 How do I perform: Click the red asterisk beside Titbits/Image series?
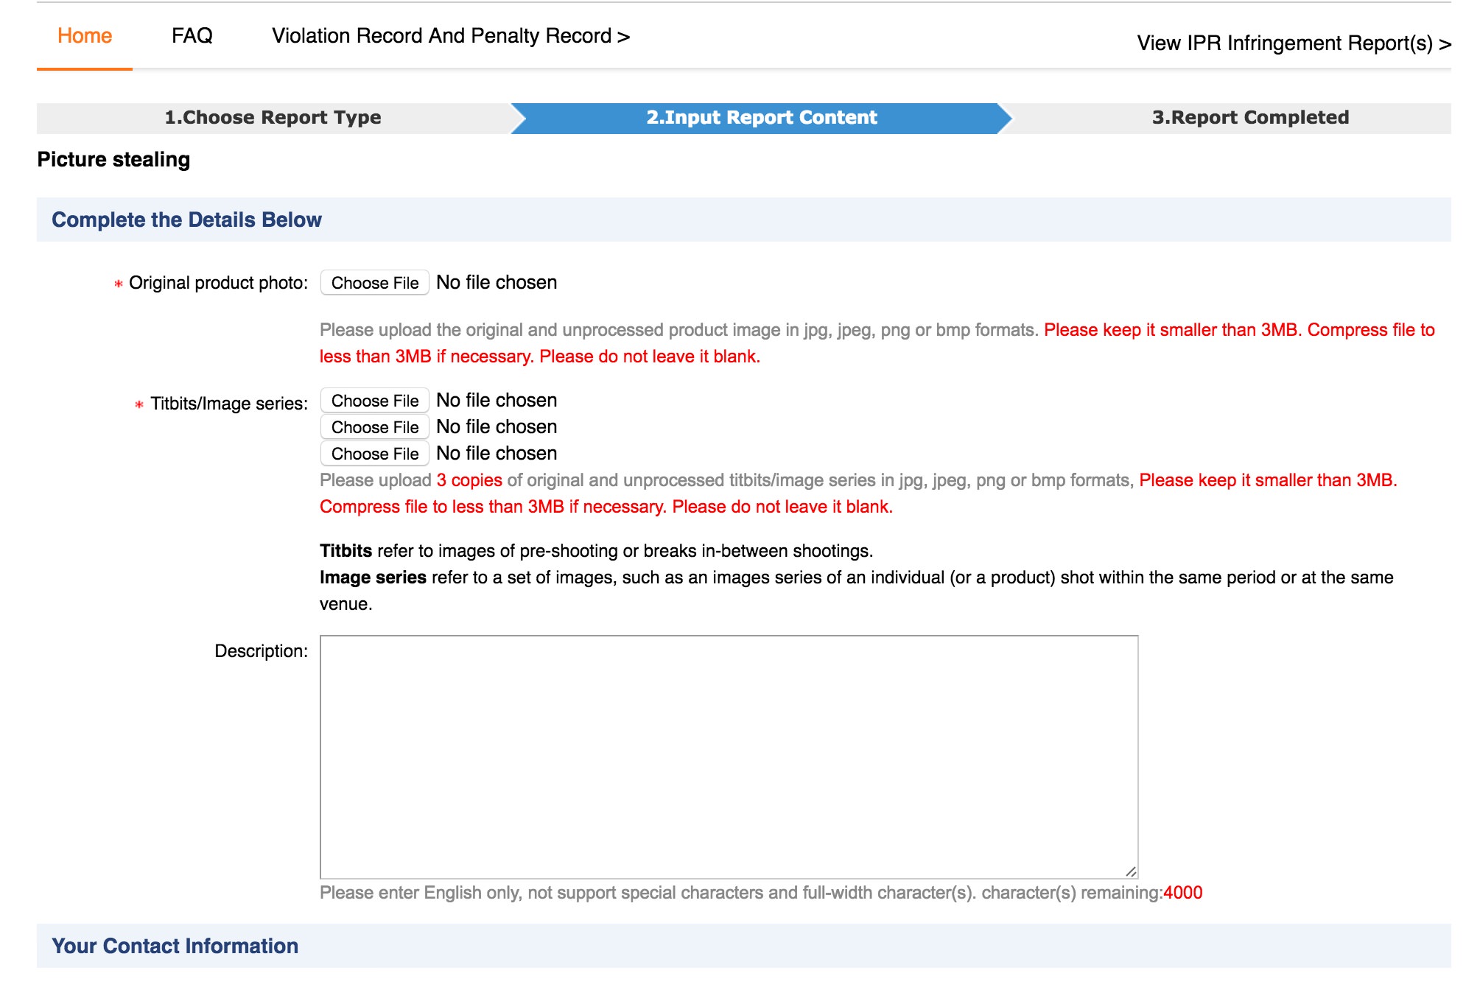click(x=138, y=404)
